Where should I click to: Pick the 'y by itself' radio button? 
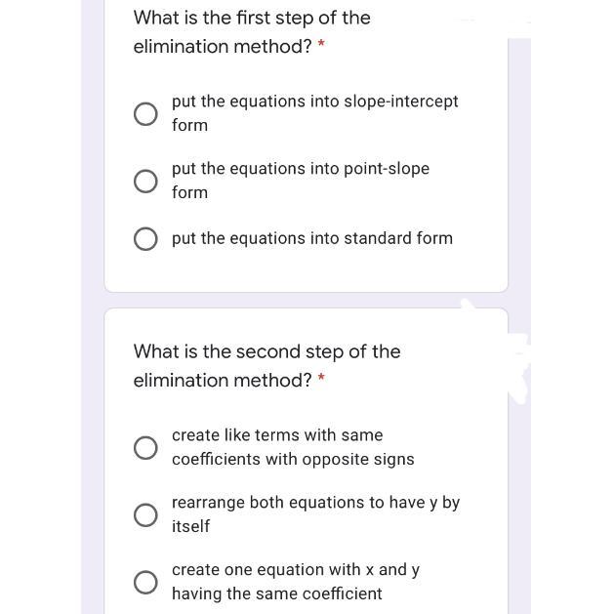145,515
